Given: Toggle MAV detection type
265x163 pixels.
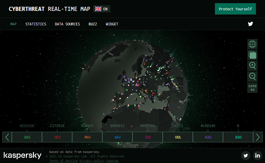Looking at the screenshot, I should point(87,137).
